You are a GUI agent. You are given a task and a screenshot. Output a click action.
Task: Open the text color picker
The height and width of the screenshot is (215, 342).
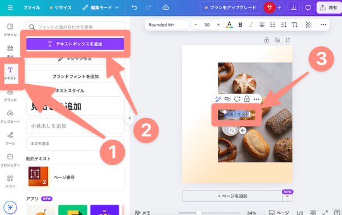pyautogui.click(x=229, y=25)
